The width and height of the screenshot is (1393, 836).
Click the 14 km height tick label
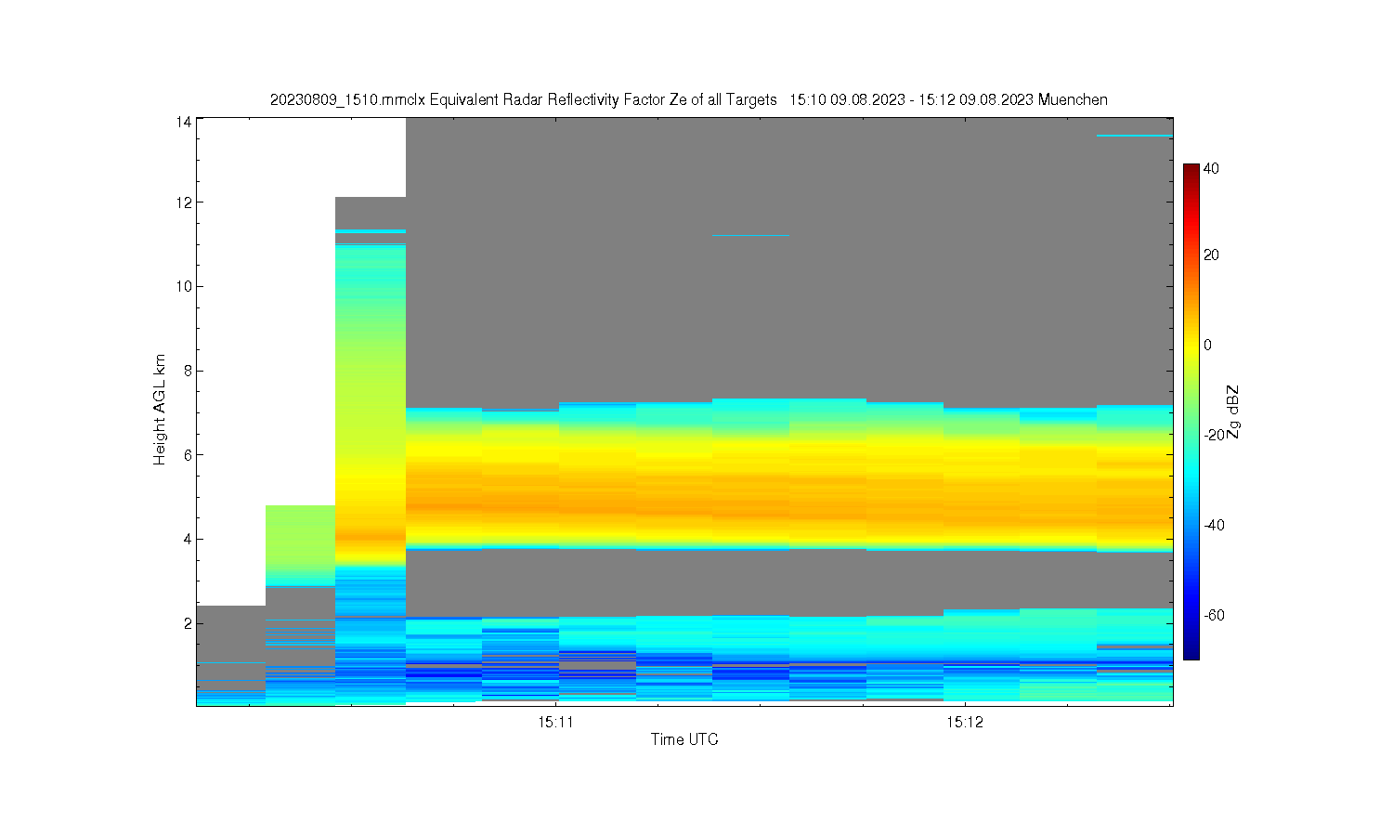184,122
